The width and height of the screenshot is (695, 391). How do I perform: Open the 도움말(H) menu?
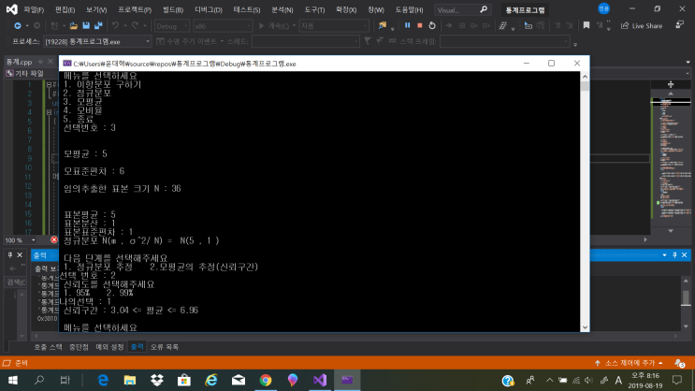click(x=409, y=9)
